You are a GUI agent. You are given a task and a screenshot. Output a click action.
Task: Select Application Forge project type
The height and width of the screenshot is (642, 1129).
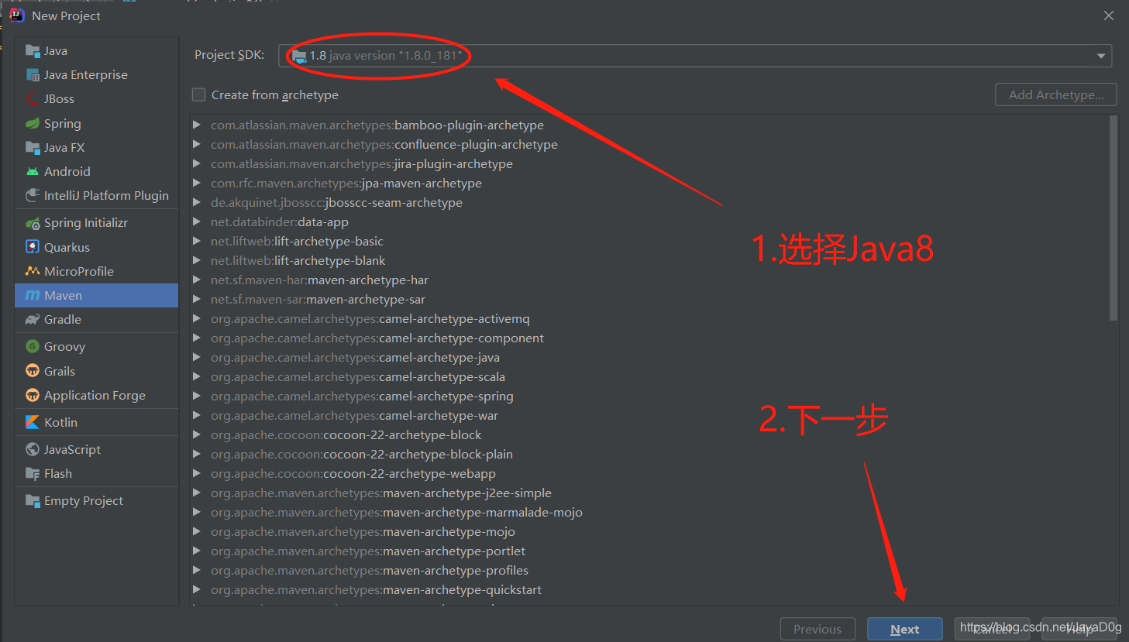pos(97,395)
